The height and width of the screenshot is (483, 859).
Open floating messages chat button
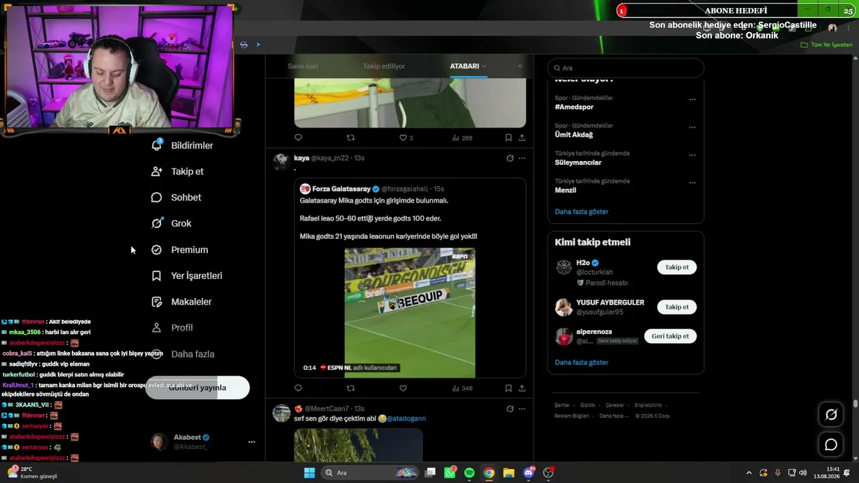click(831, 444)
